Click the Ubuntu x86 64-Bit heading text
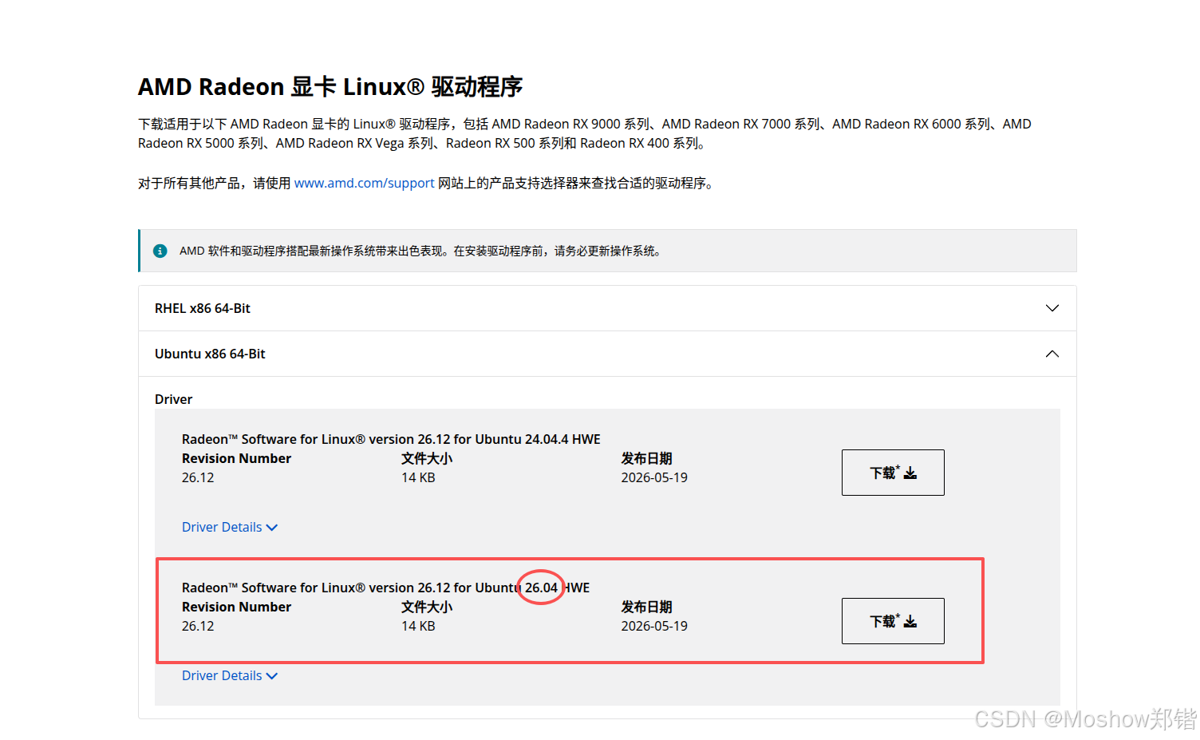The image size is (1200, 740). click(x=210, y=354)
